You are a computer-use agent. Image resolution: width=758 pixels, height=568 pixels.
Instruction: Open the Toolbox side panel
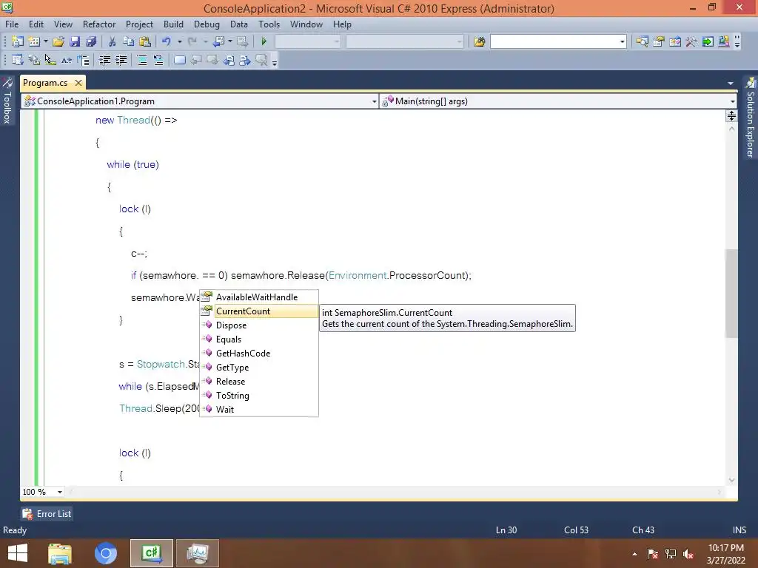pos(7,101)
